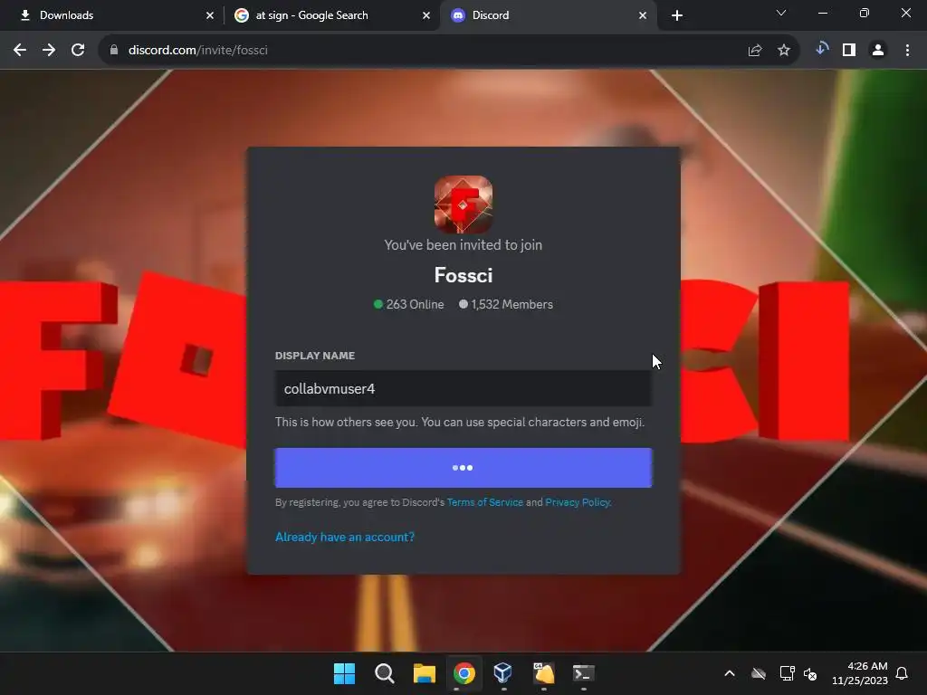This screenshot has width=927, height=695.
Task: Click the Chrome taskbar icon
Action: [x=464, y=673]
